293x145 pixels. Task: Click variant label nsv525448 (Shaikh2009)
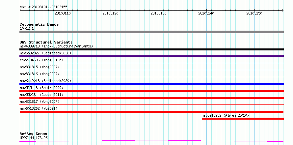tap(41, 88)
